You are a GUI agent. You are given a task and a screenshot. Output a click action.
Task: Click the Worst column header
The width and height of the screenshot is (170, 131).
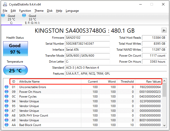click(108, 82)
